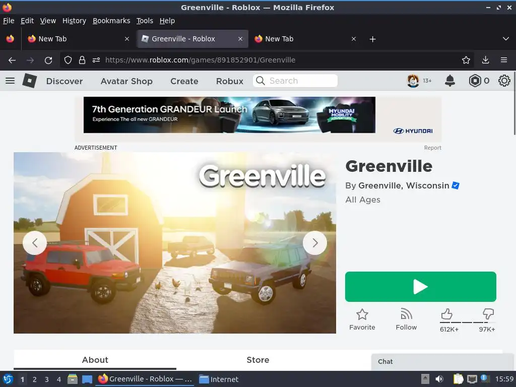Open Discover page
The height and width of the screenshot is (387, 516).
tap(64, 81)
